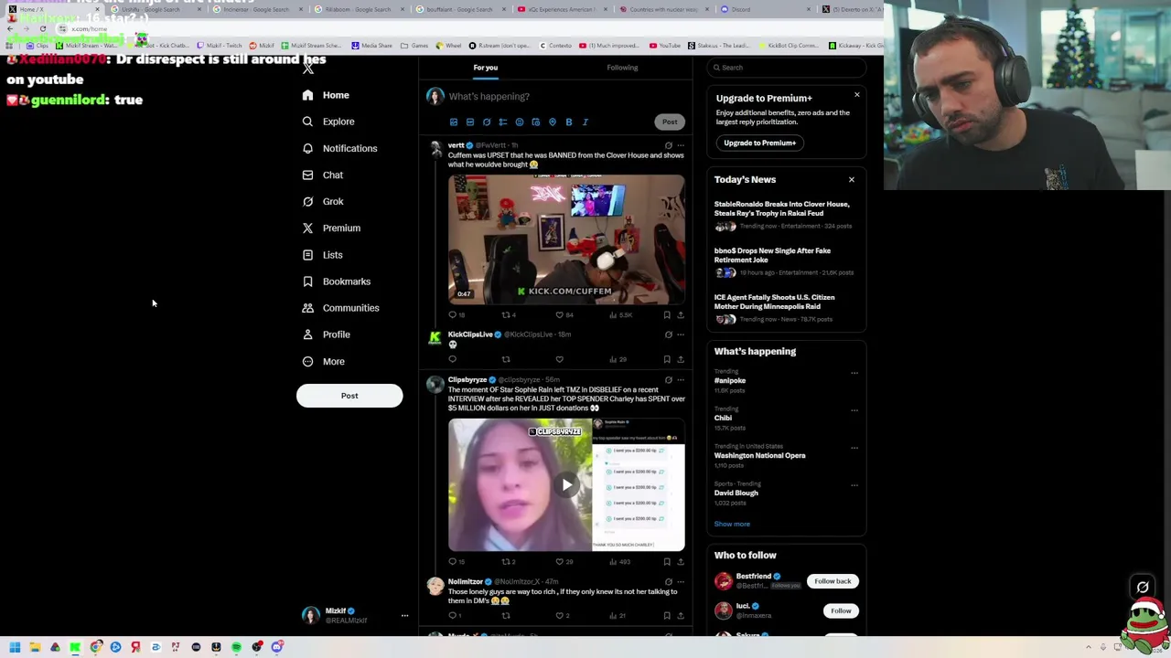
Task: Click the Upgrade to Premium+ button
Action: click(759, 143)
